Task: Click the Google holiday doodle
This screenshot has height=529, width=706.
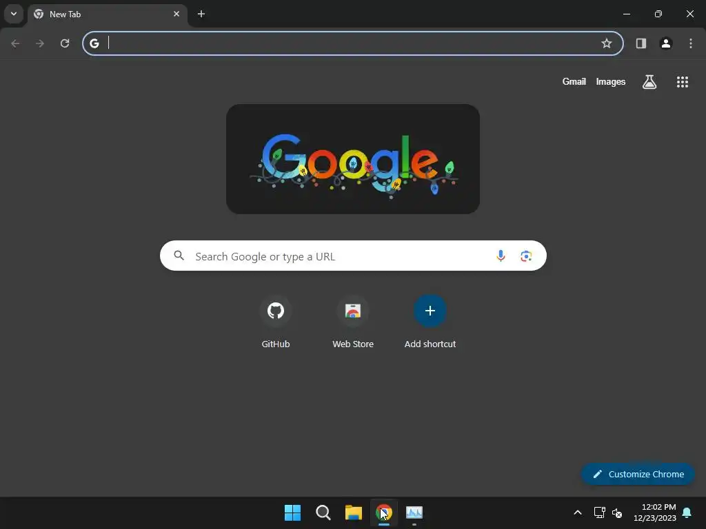Action: 353,159
